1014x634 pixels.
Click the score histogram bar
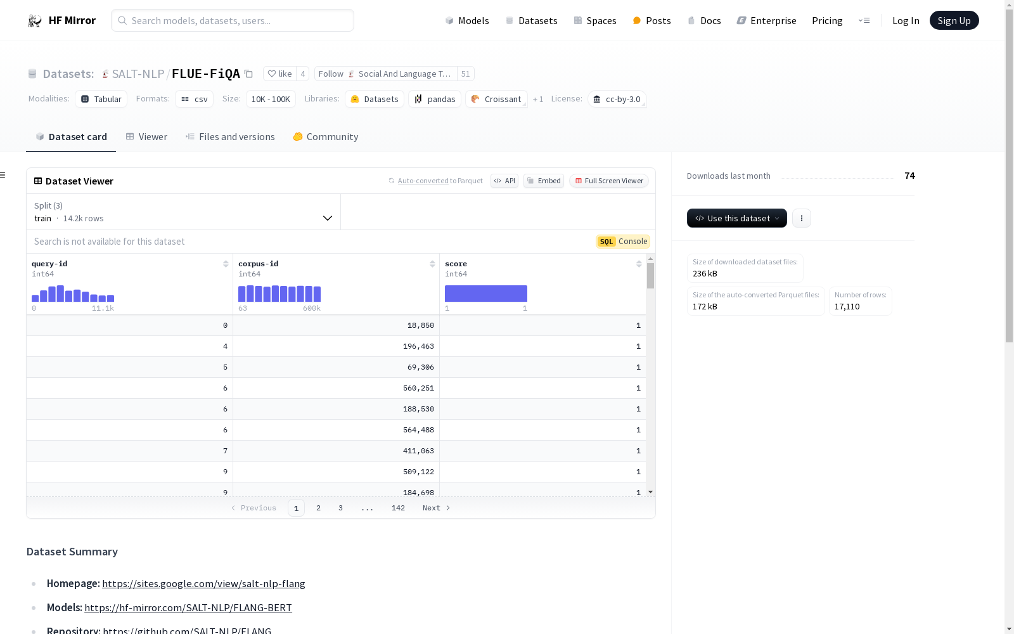[486, 294]
